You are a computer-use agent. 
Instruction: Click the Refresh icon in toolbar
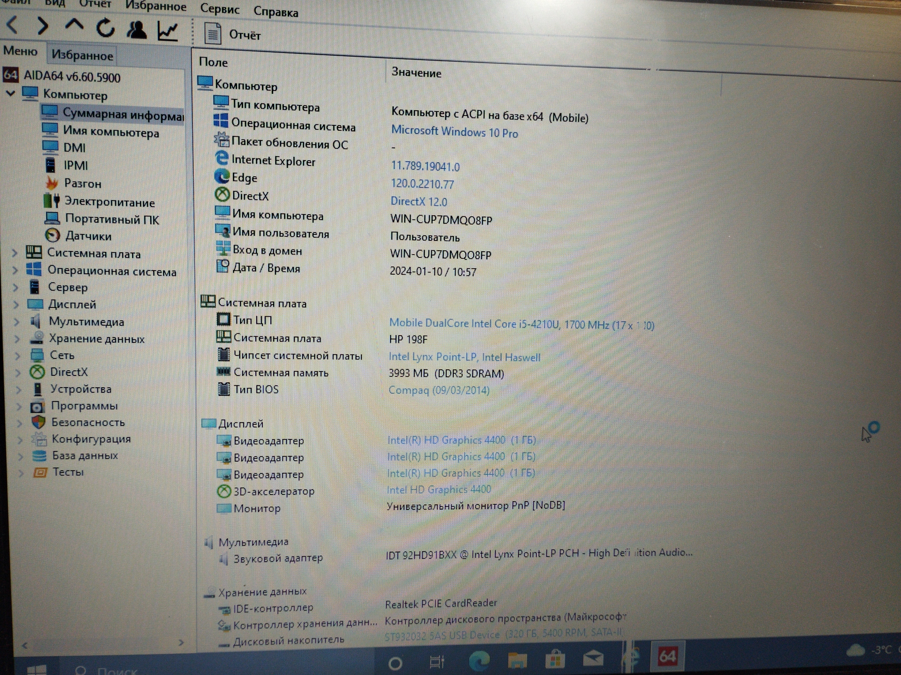pyautogui.click(x=105, y=29)
